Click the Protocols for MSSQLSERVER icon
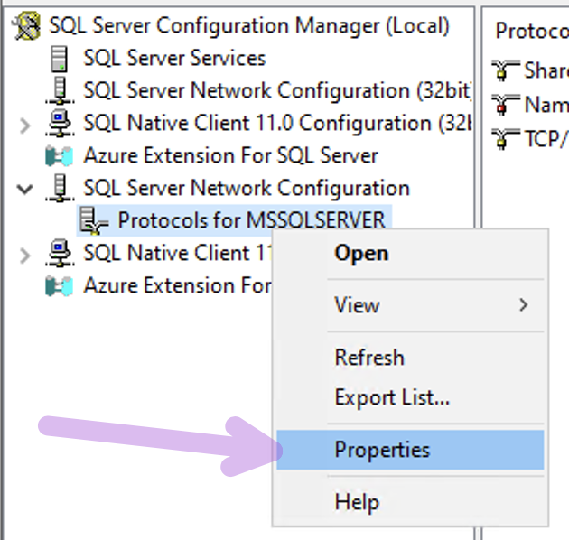This screenshot has width=569, height=540. point(94,220)
